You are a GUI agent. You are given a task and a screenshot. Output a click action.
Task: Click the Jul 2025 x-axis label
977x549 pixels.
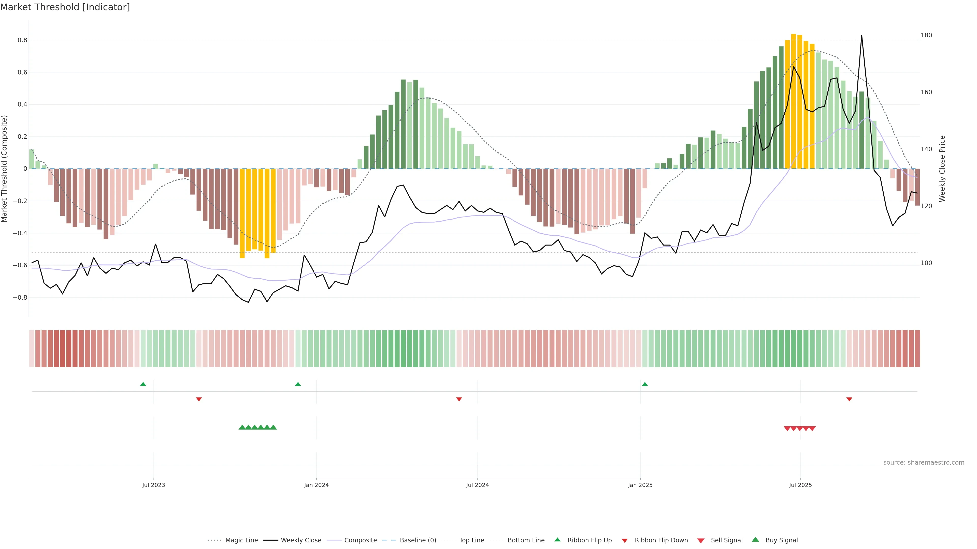coord(800,485)
